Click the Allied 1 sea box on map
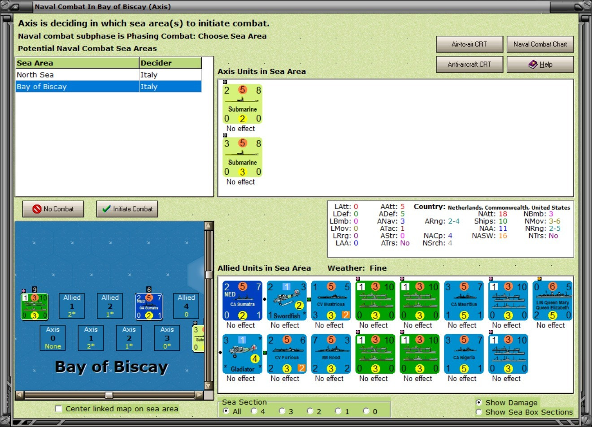Image resolution: width=592 pixels, height=427 pixels. [x=72, y=306]
